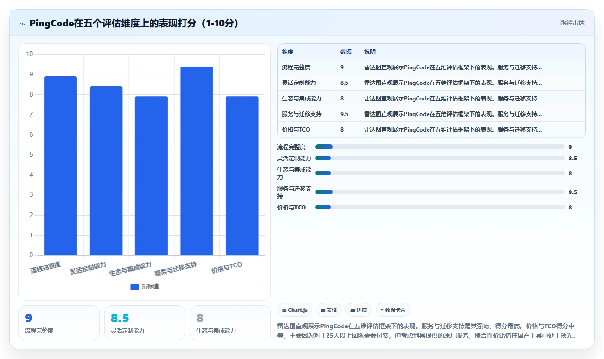Click the 流程完整度 bar in chart
Image resolution: width=604 pixels, height=359 pixels.
tap(60, 166)
